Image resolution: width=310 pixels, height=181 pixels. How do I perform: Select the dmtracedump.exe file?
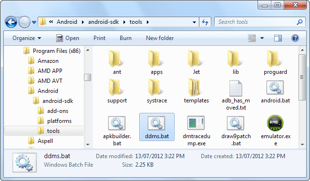click(196, 131)
